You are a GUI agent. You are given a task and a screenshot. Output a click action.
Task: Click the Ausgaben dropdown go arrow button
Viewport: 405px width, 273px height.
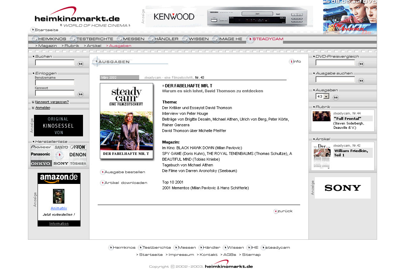click(336, 97)
